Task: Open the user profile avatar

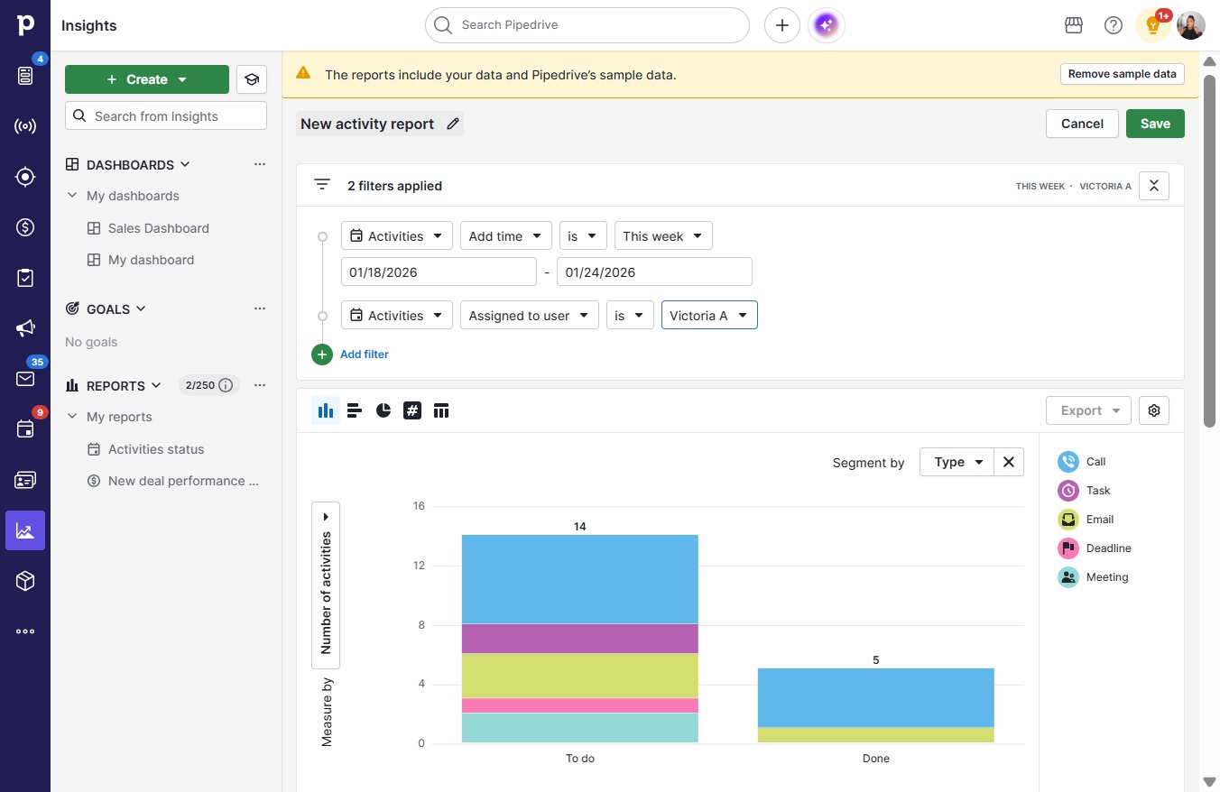Action: click(x=1191, y=25)
